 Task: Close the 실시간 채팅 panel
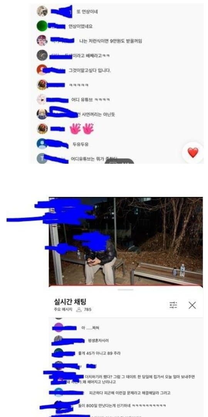pyautogui.click(x=192, y=305)
